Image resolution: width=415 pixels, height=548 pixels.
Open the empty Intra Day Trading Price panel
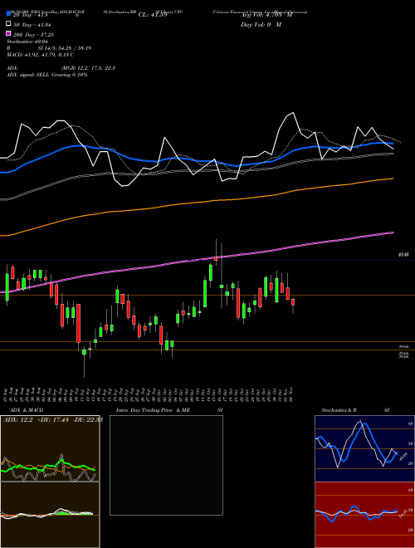point(166,465)
